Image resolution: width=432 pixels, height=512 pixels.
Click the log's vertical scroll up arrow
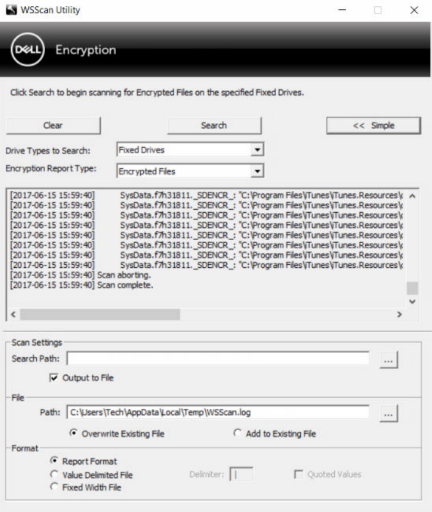[413, 196]
